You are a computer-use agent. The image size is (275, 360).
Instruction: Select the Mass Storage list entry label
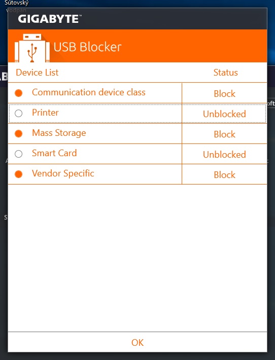click(x=59, y=133)
